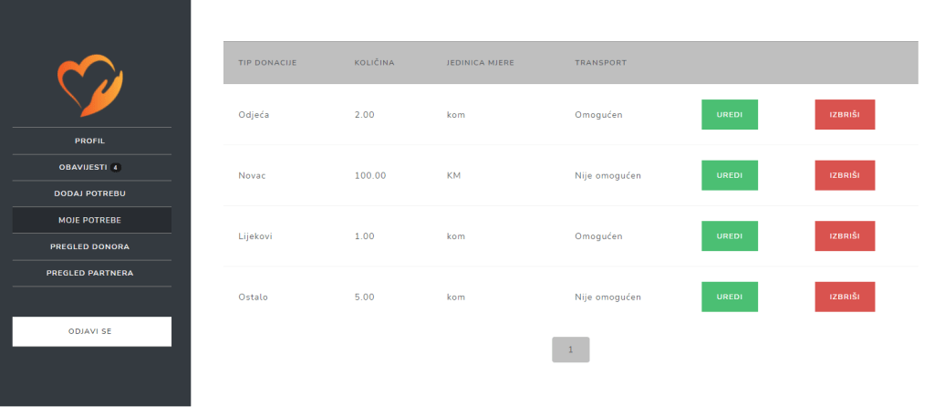Edit the Odjeća donation row
Screen dimensions: 934x407
[x=729, y=115]
